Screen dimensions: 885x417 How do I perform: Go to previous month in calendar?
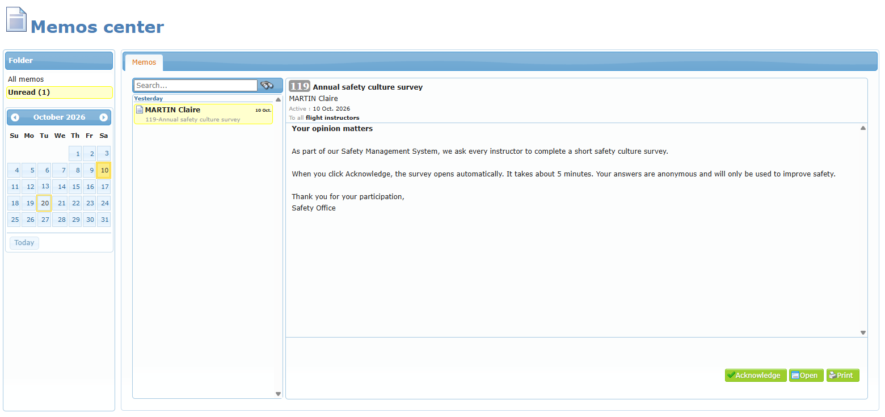pyautogui.click(x=15, y=117)
